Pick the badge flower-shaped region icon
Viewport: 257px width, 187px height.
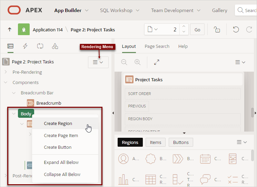pyautogui.click(x=151, y=159)
